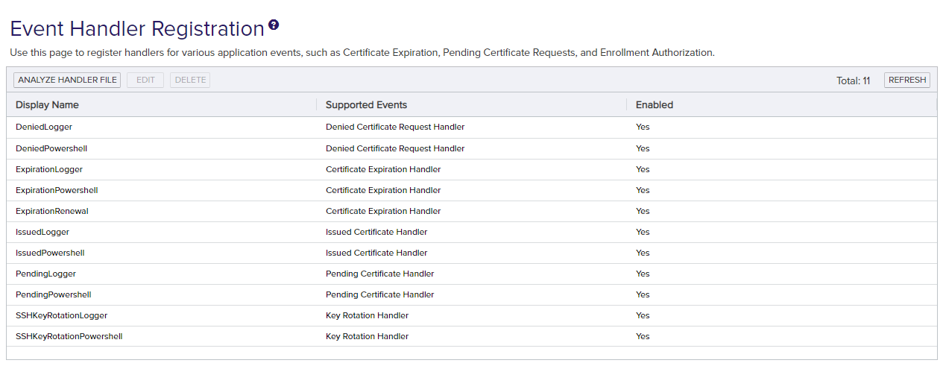Click the Edit toolbar button
This screenshot has width=943, height=366.
145,80
